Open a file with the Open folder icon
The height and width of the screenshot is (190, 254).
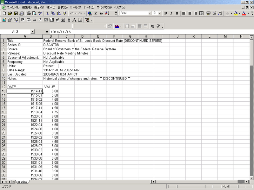click(x=10, y=13)
